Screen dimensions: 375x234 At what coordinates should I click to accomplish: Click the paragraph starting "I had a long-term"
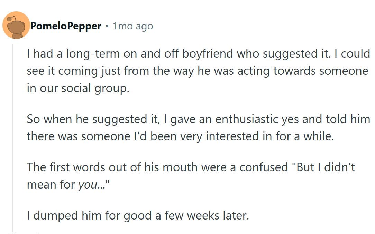[198, 71]
